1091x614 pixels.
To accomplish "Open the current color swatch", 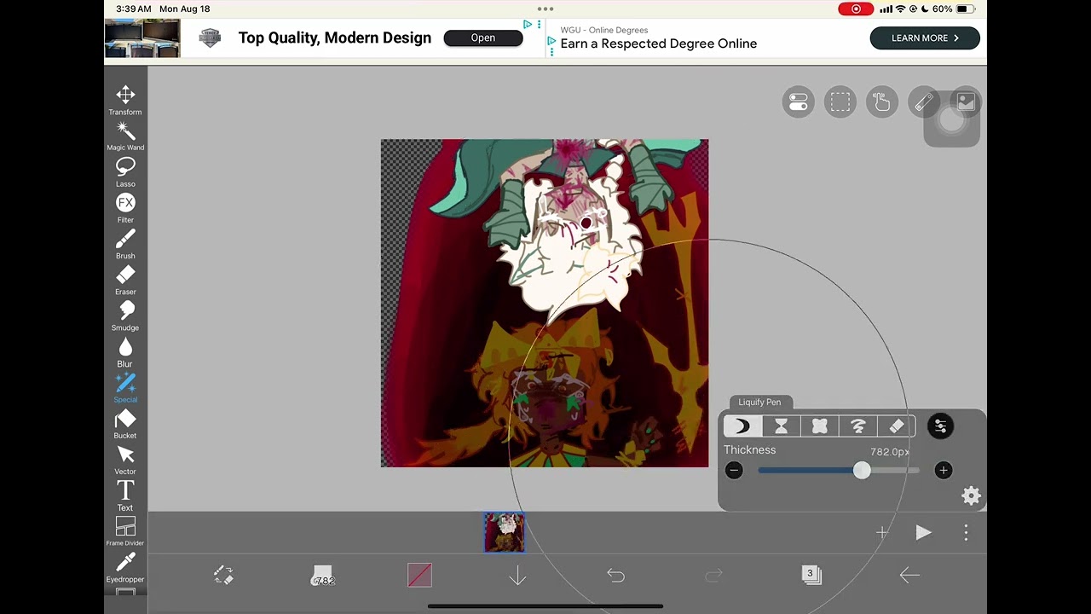I will point(419,576).
